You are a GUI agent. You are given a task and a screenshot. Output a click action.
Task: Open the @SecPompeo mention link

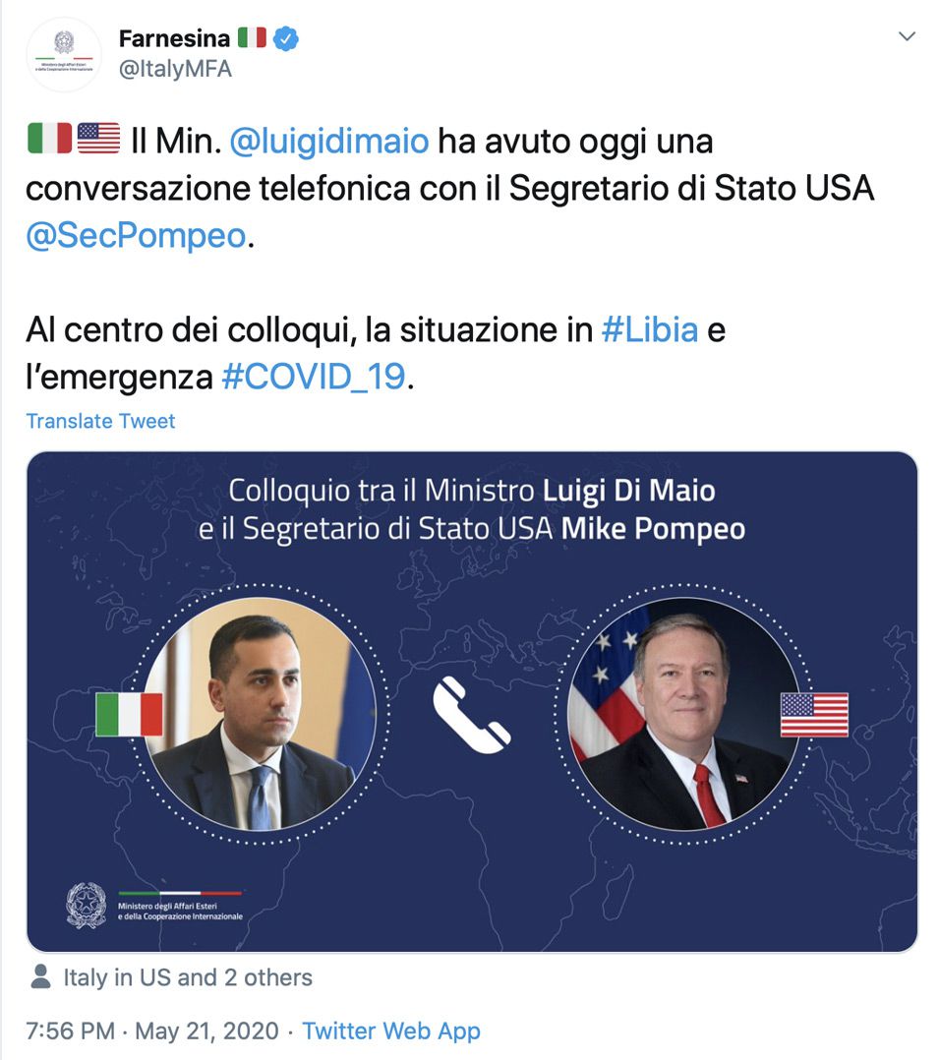pos(136,235)
